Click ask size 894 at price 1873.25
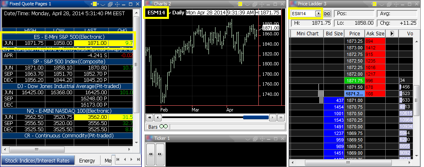This screenshot has width=424, height=167. click(x=375, y=41)
